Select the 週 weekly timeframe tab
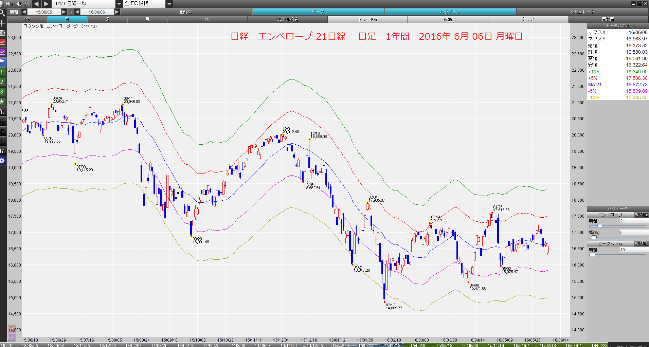This screenshot has width=649, height=347. tap(107, 19)
